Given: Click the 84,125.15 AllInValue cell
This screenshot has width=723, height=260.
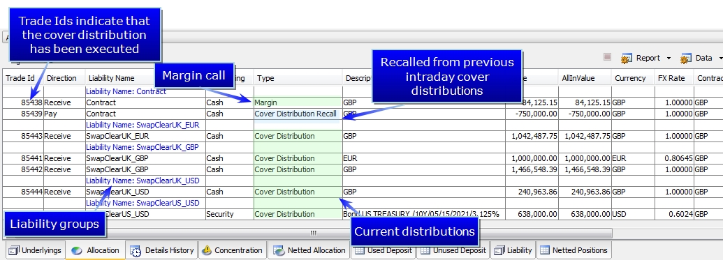Looking at the screenshot, I should click(585, 102).
